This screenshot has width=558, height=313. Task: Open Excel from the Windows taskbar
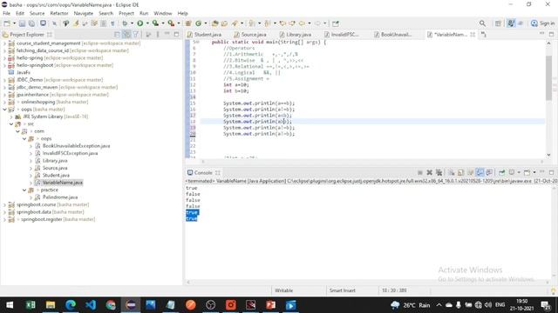point(31,305)
